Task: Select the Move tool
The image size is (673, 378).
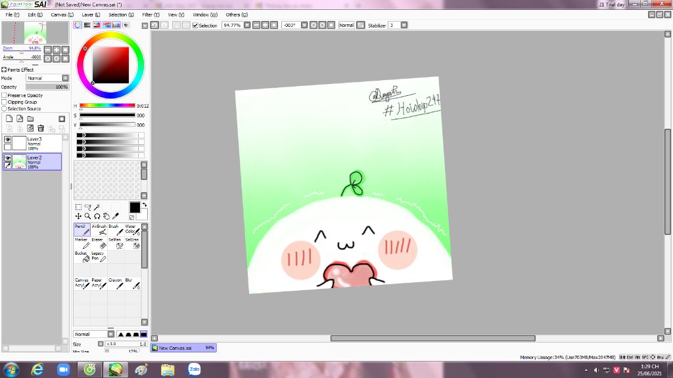Action: [78, 217]
